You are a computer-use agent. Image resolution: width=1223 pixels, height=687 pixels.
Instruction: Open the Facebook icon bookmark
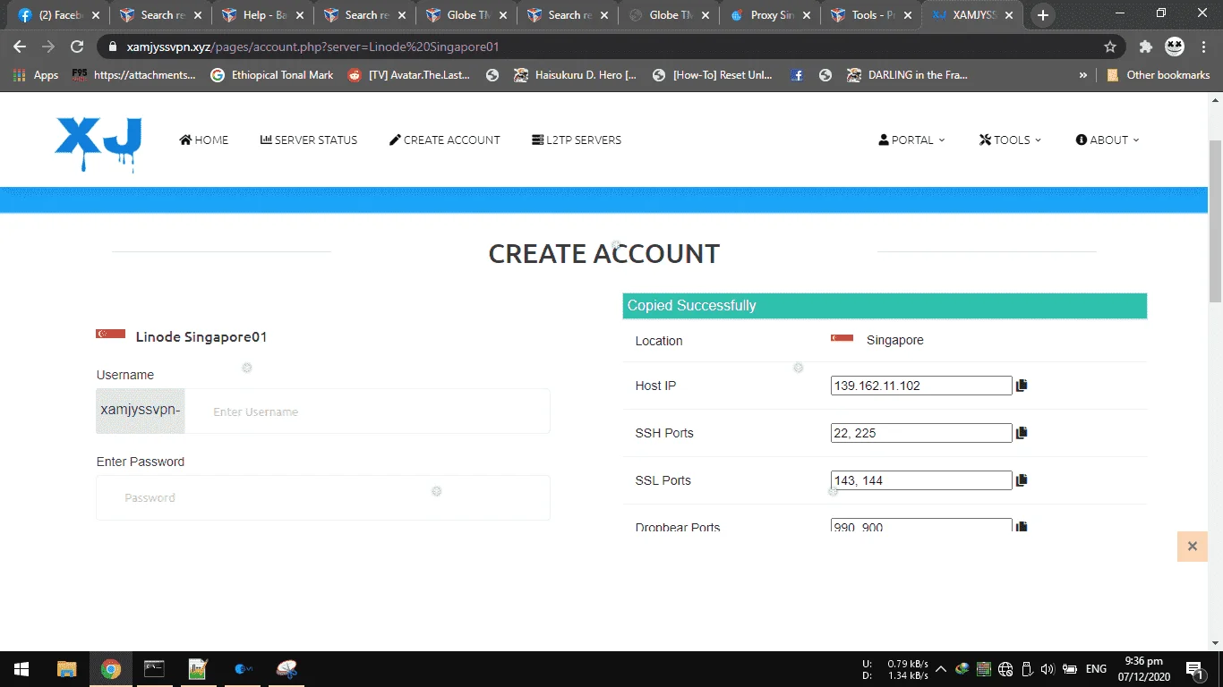[x=797, y=75]
